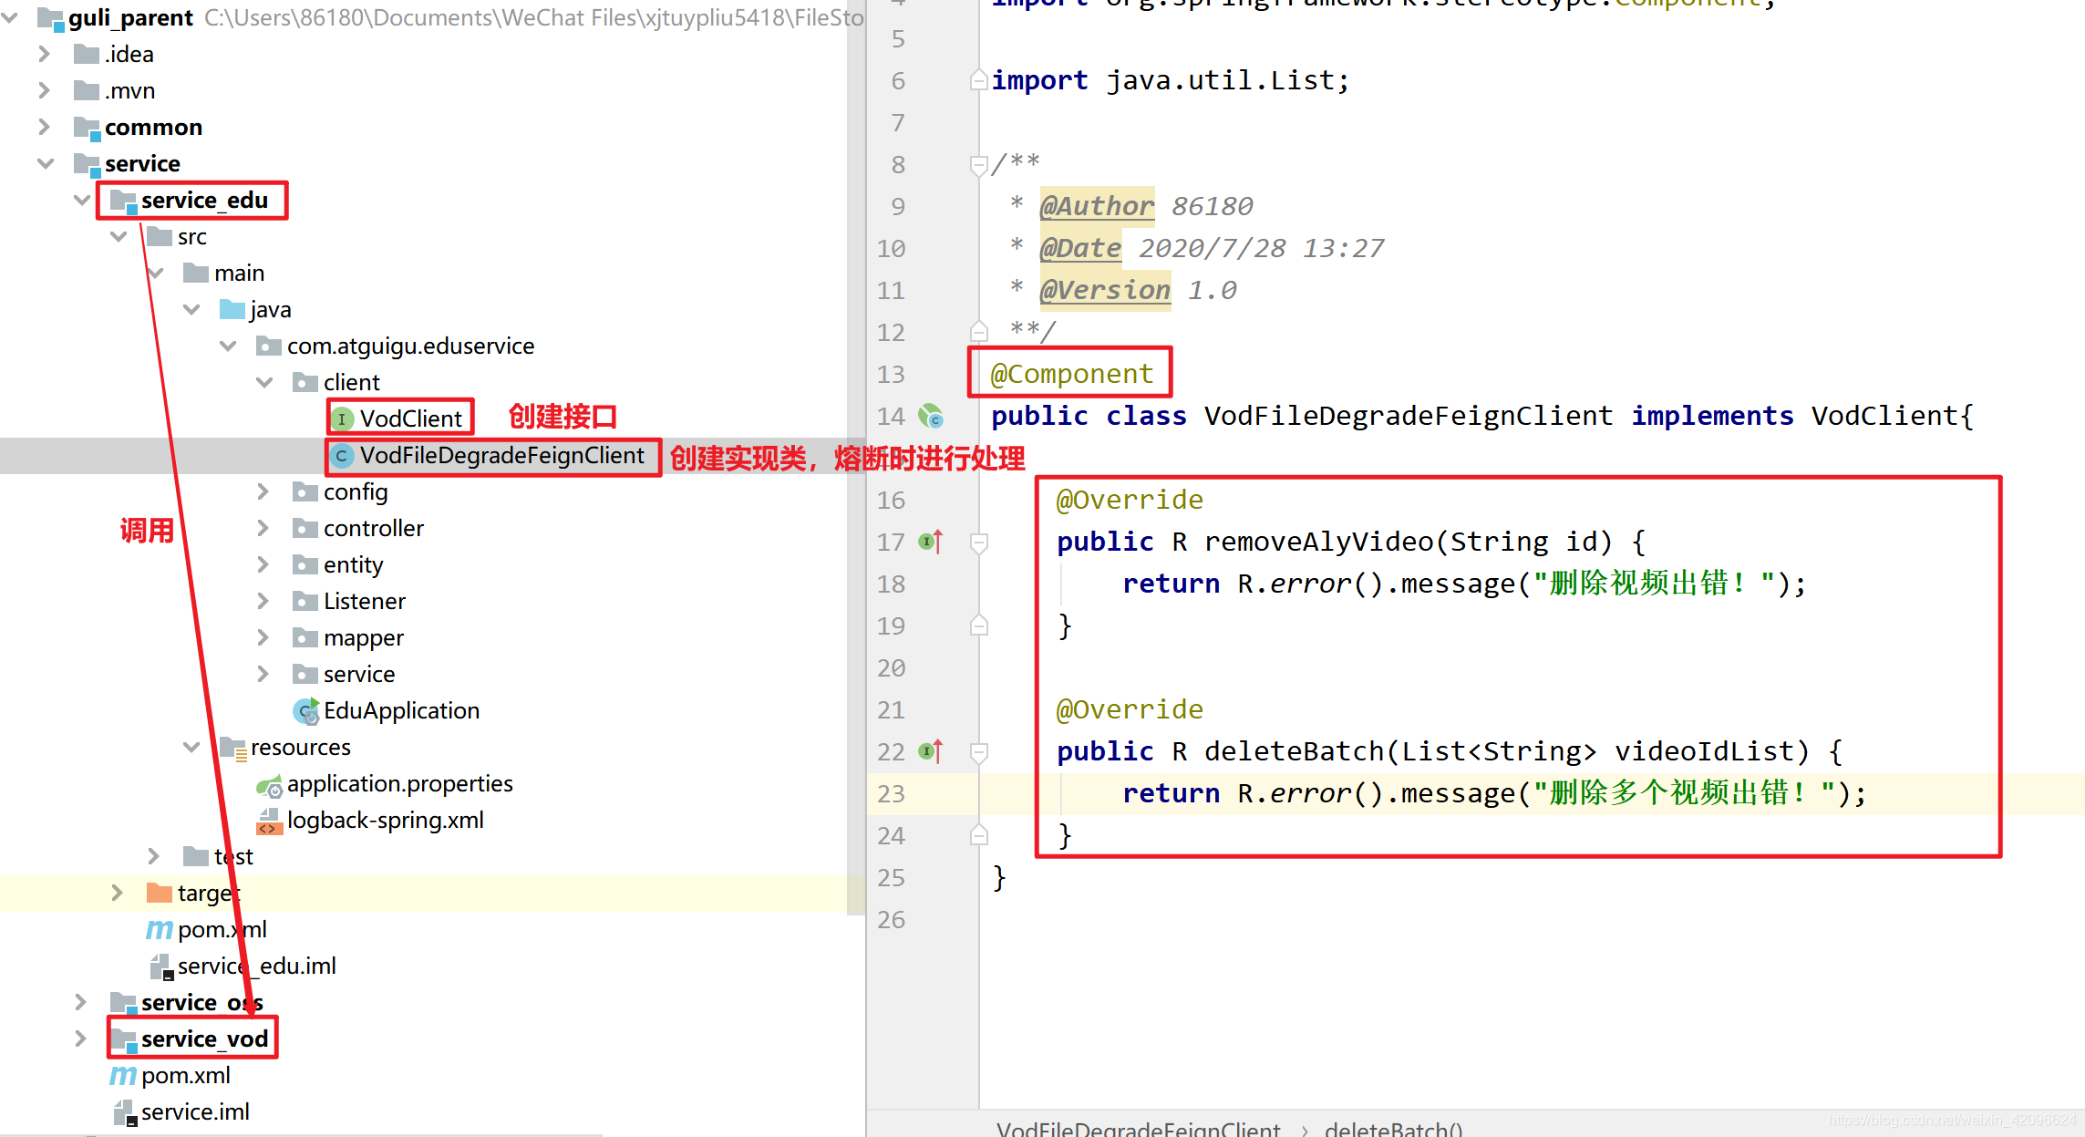Screen dimensions: 2085x1137
Task: Fold the removeAlyVideo method at line 17
Action: [x=979, y=543]
